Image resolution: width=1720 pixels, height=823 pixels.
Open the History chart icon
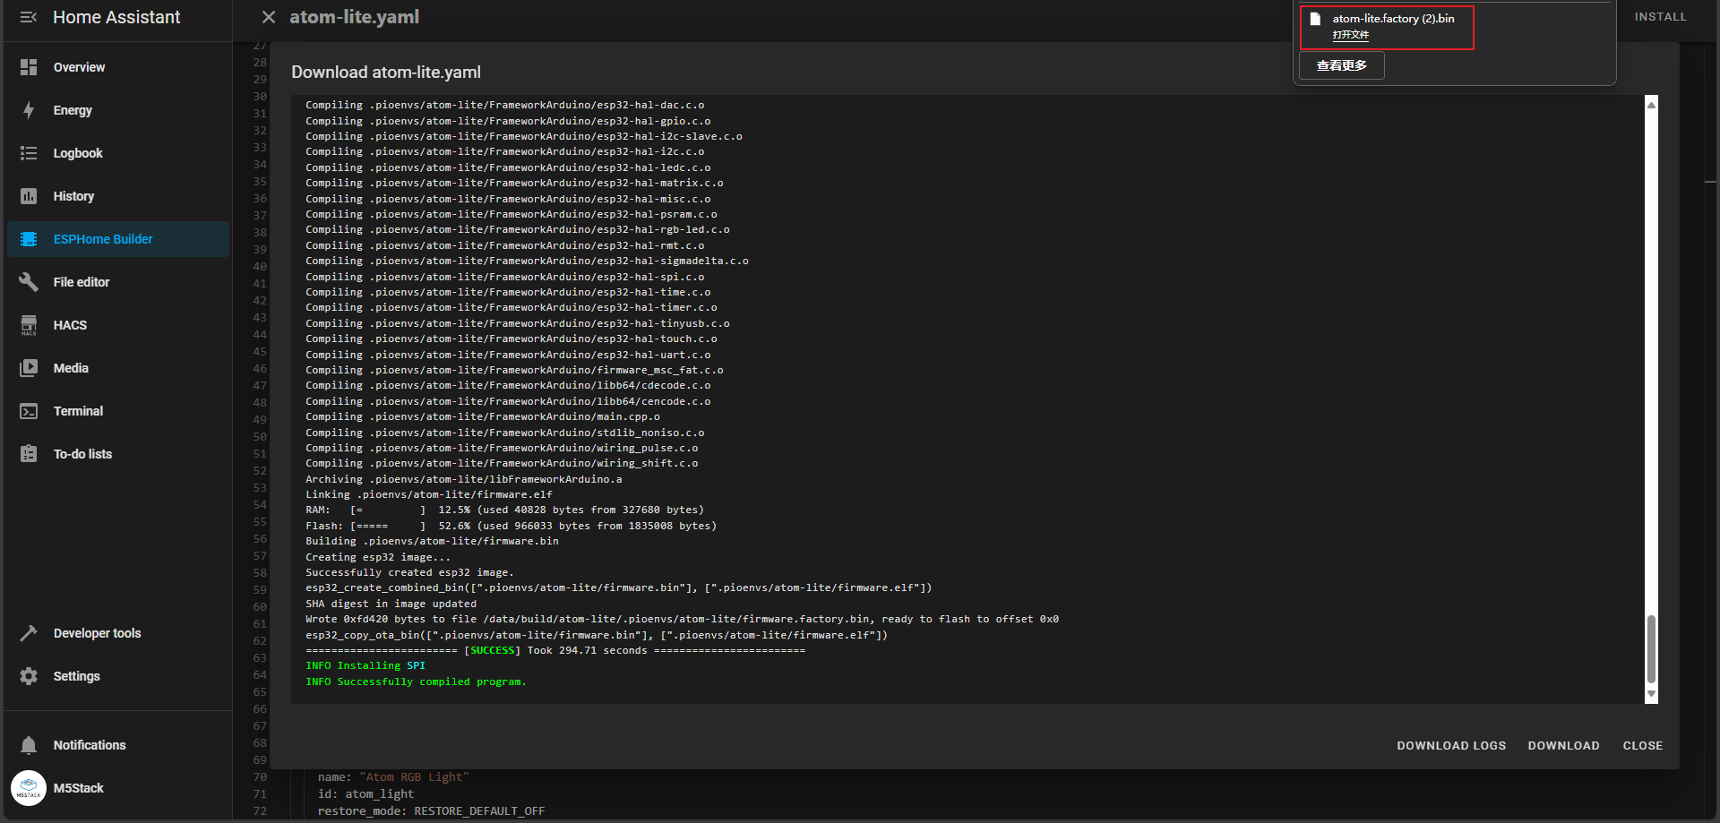29,196
